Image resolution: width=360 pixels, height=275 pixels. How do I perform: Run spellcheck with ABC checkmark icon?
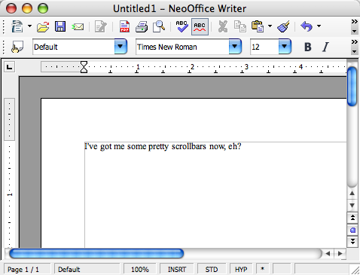pyautogui.click(x=182, y=26)
